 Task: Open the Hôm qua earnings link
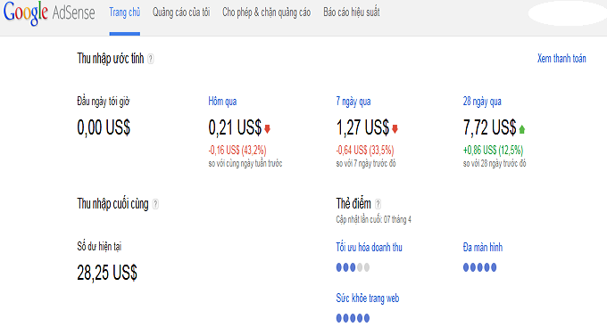point(222,102)
